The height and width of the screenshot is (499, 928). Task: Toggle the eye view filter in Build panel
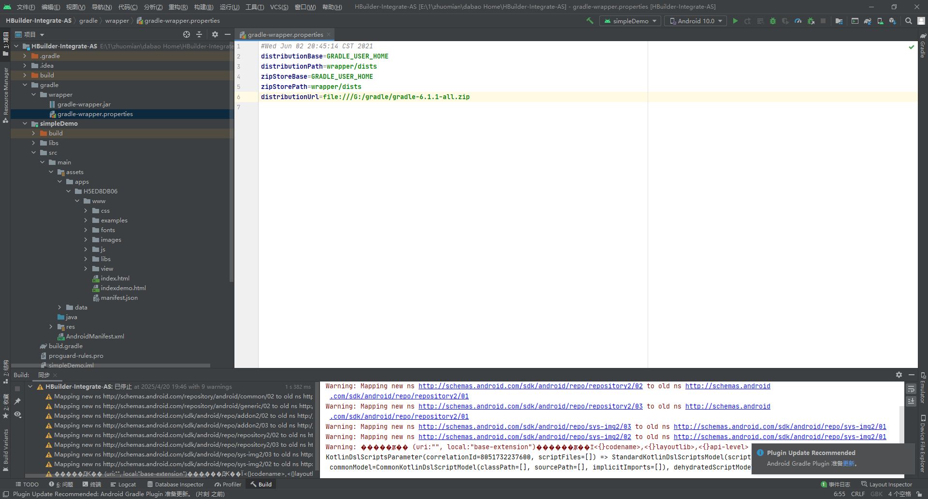click(18, 414)
